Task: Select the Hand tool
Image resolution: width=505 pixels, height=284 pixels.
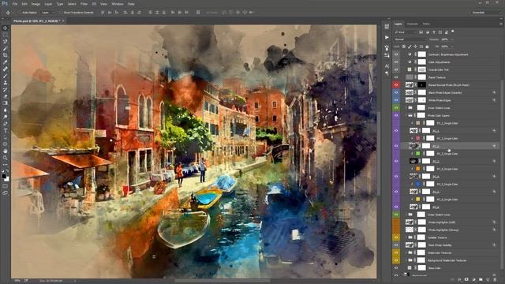Action: 6,151
